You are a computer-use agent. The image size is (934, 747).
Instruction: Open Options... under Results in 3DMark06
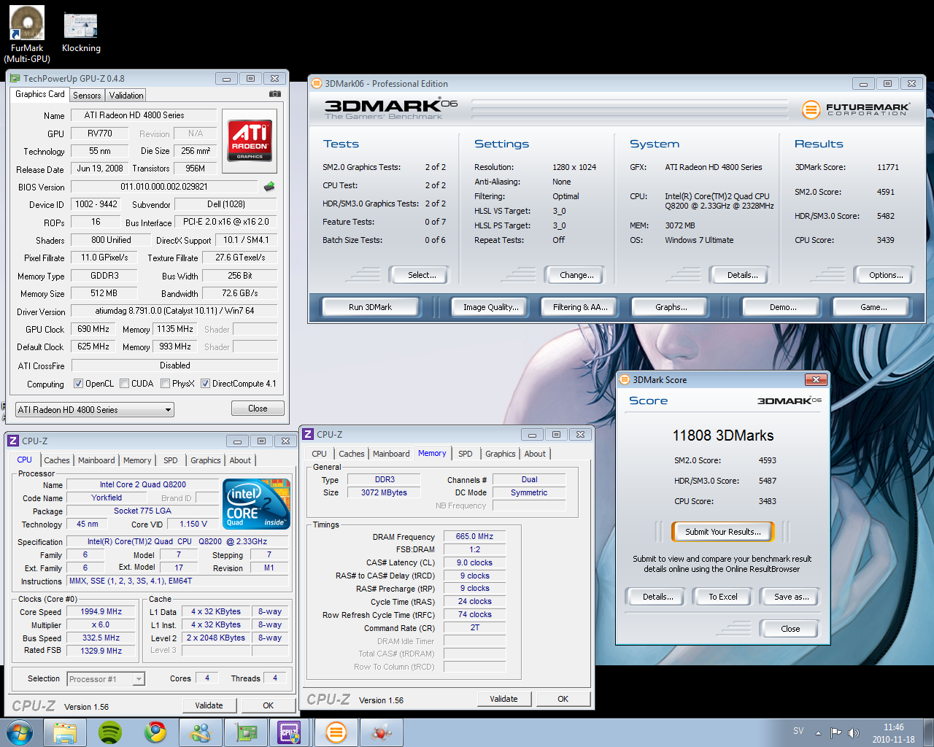pos(886,275)
